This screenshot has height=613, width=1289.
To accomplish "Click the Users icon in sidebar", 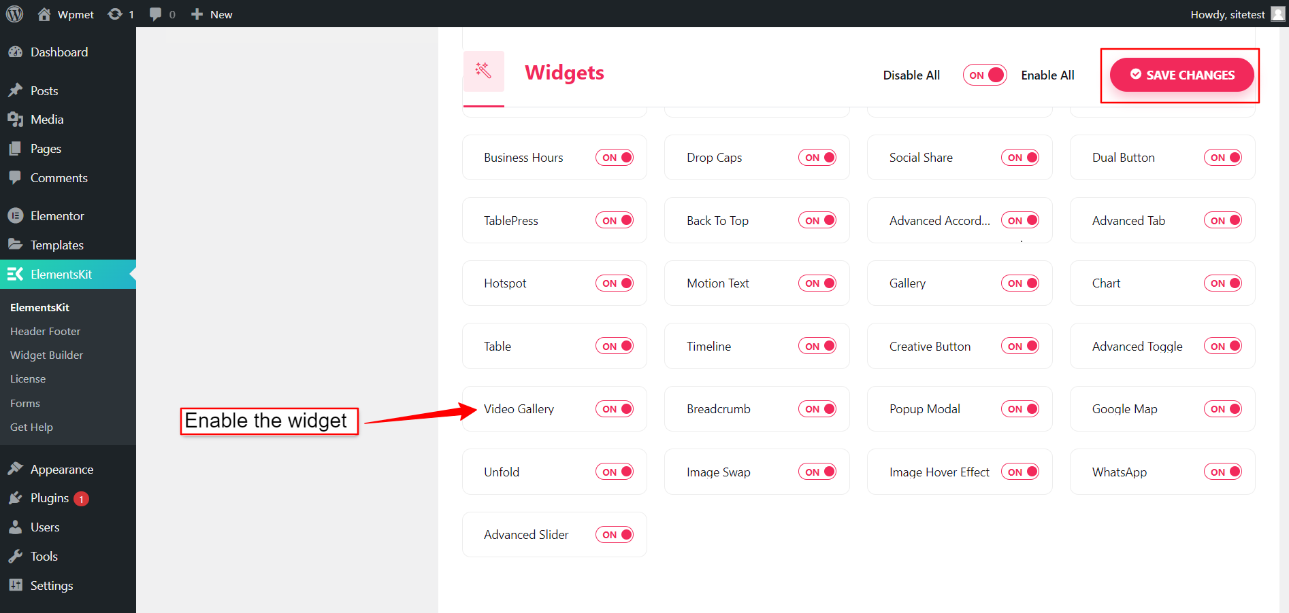I will click(15, 527).
